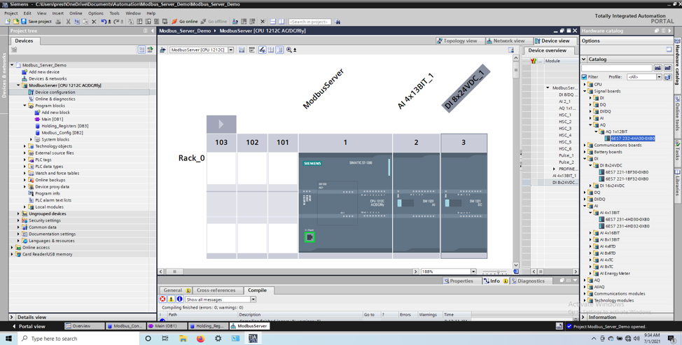Click TIA Portal icon in Windows taskbar
This screenshot has width=682, height=345.
[253, 339]
